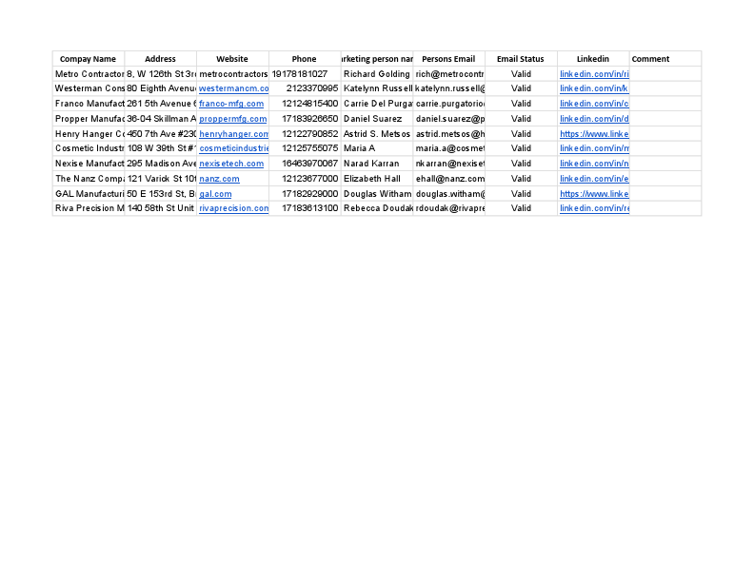This screenshot has height=582, width=754.
Task: Open the rivaprecision.com website link
Action: coord(233,208)
